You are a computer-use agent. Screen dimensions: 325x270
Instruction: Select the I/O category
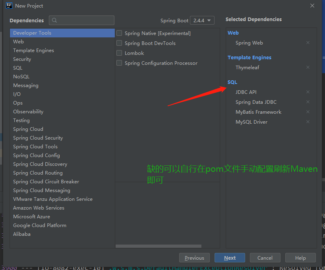click(x=62, y=94)
